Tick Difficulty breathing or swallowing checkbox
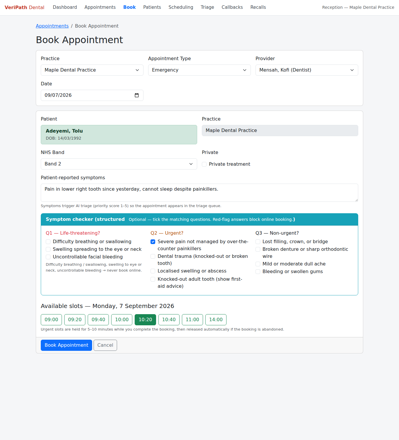This screenshot has height=440, width=399. [48, 242]
